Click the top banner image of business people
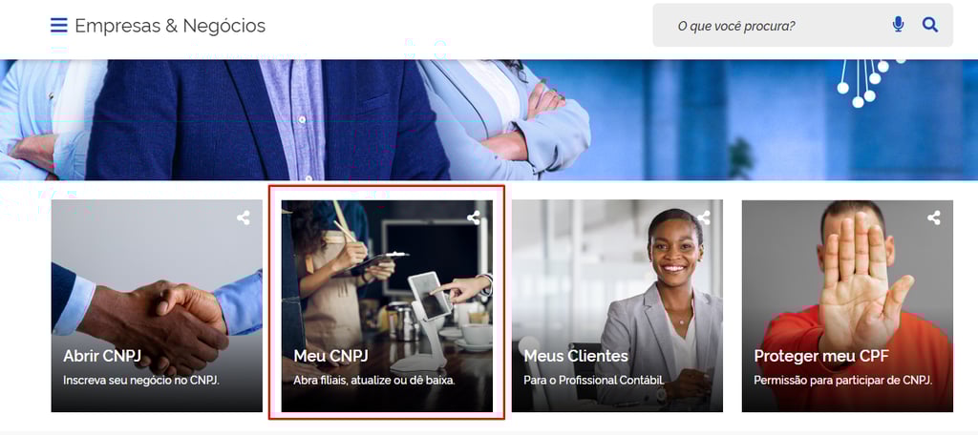 [x=489, y=119]
